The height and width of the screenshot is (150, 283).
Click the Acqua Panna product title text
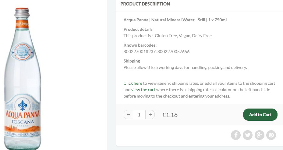(175, 20)
